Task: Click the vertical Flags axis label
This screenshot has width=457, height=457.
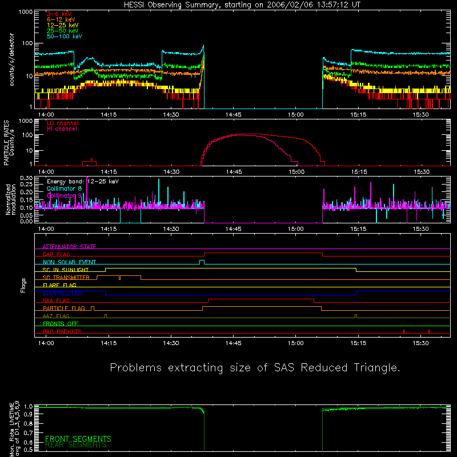Action: 23,285
